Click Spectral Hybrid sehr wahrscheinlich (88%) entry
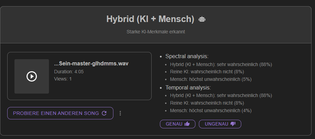The image size is (315, 139). (x=221, y=65)
